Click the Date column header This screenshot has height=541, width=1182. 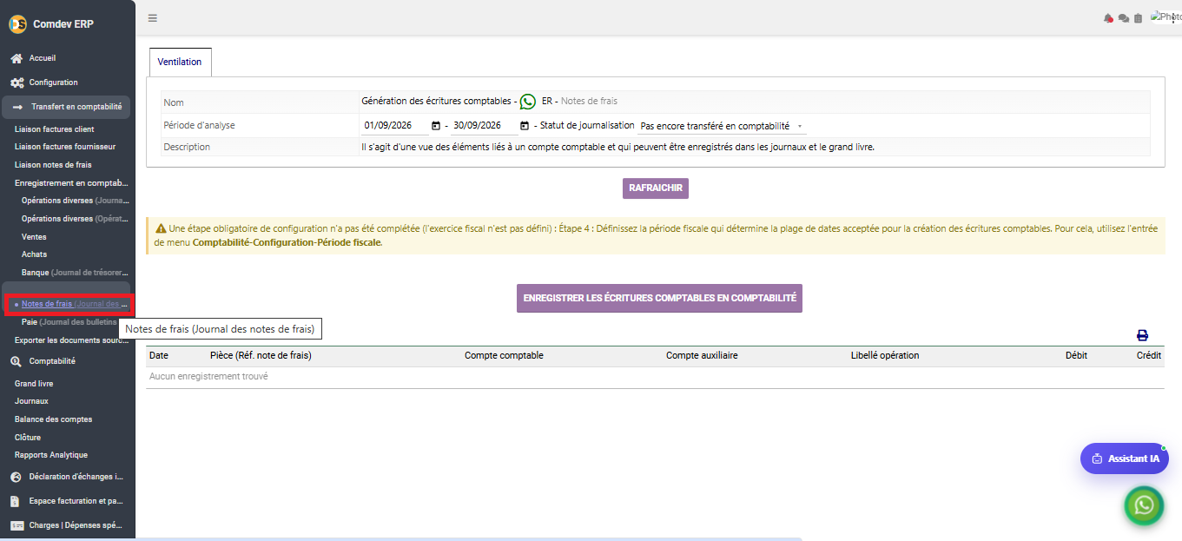(x=159, y=355)
